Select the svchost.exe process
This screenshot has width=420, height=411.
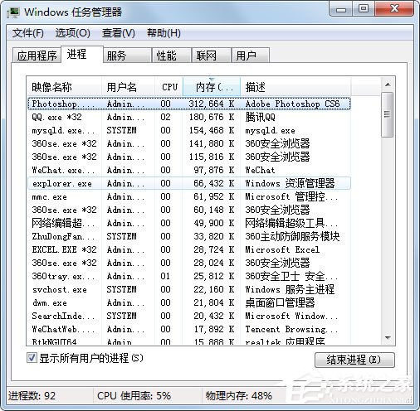click(189, 289)
